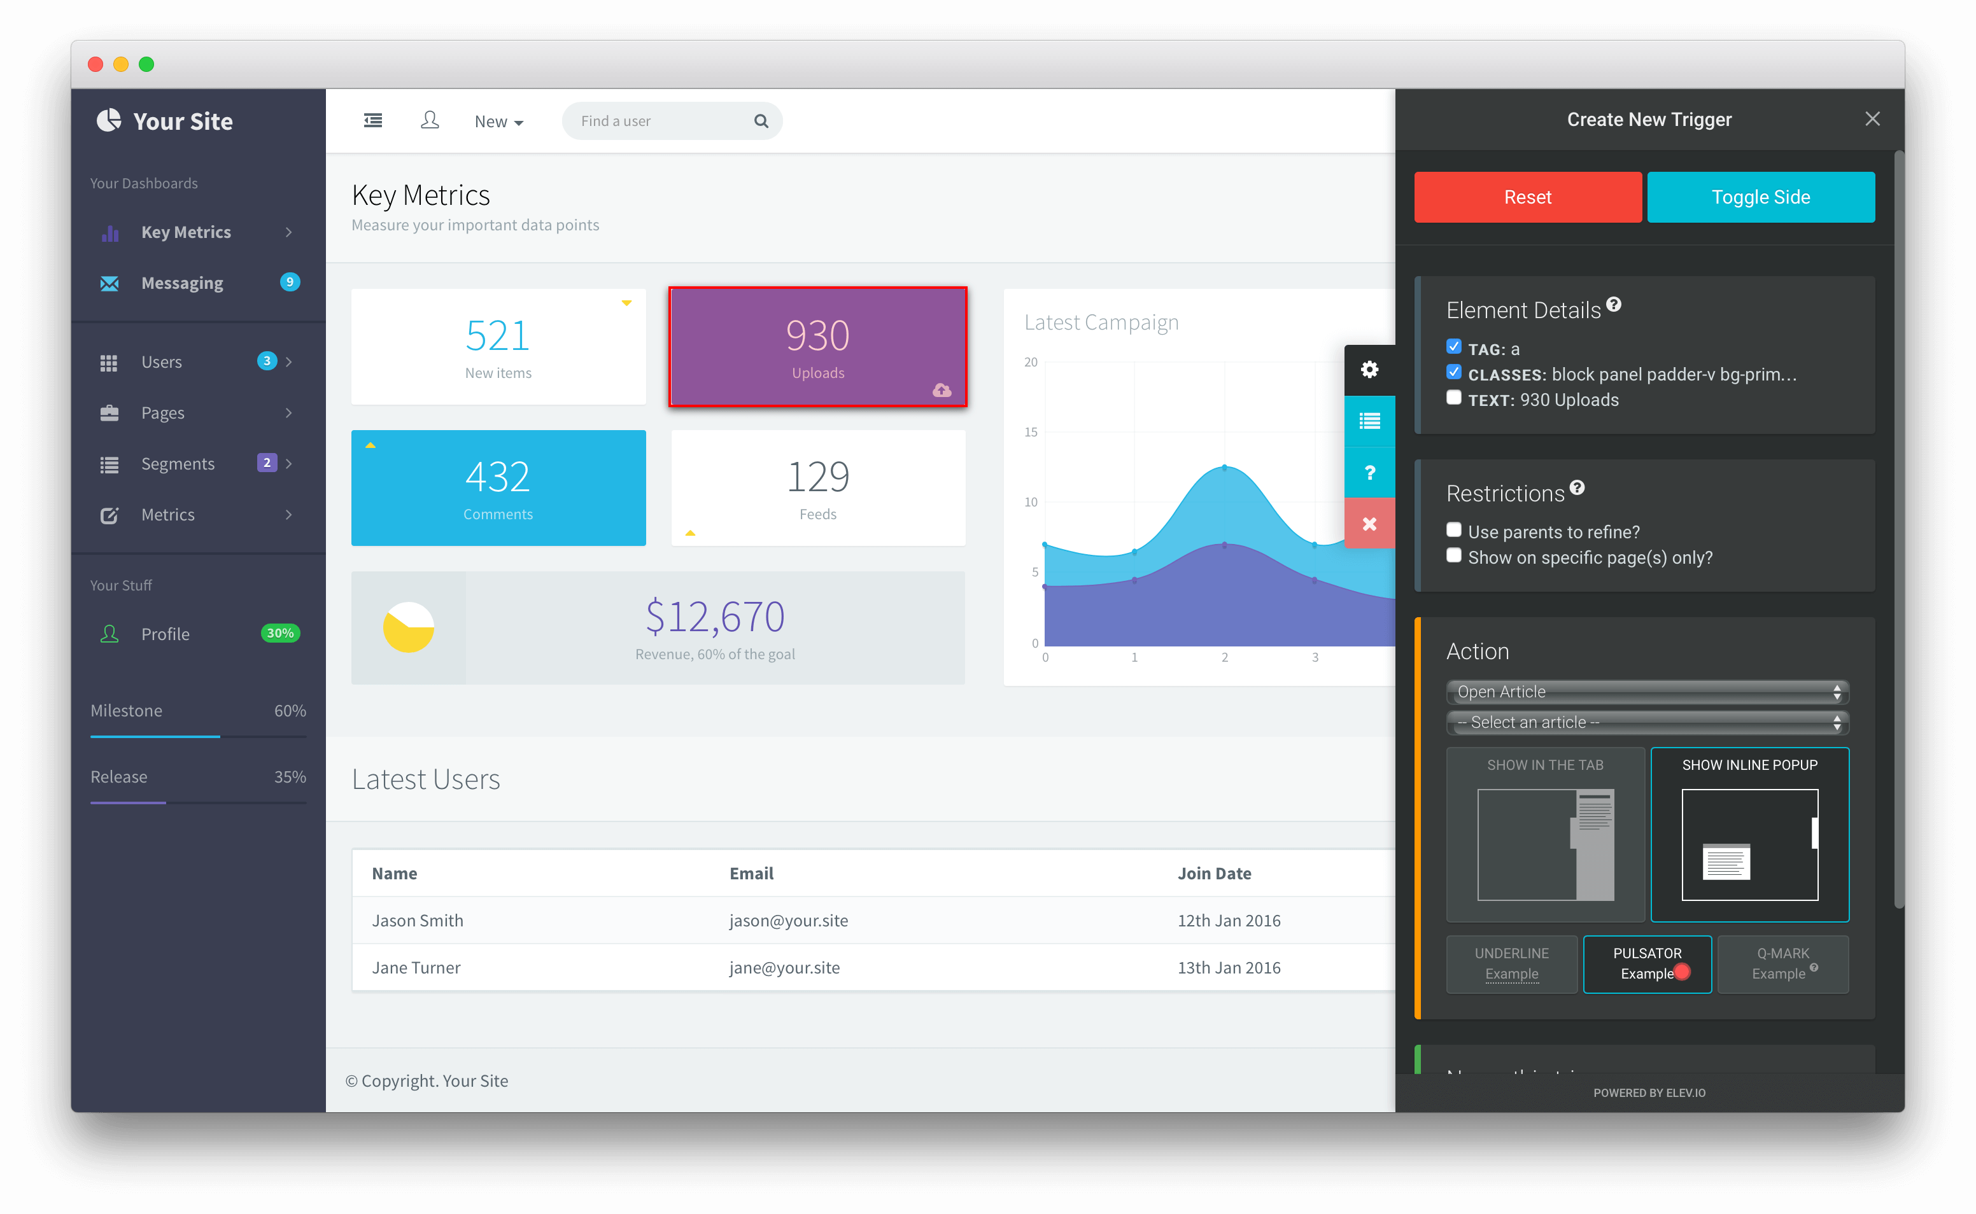Select the Segments sidebar item

(178, 464)
